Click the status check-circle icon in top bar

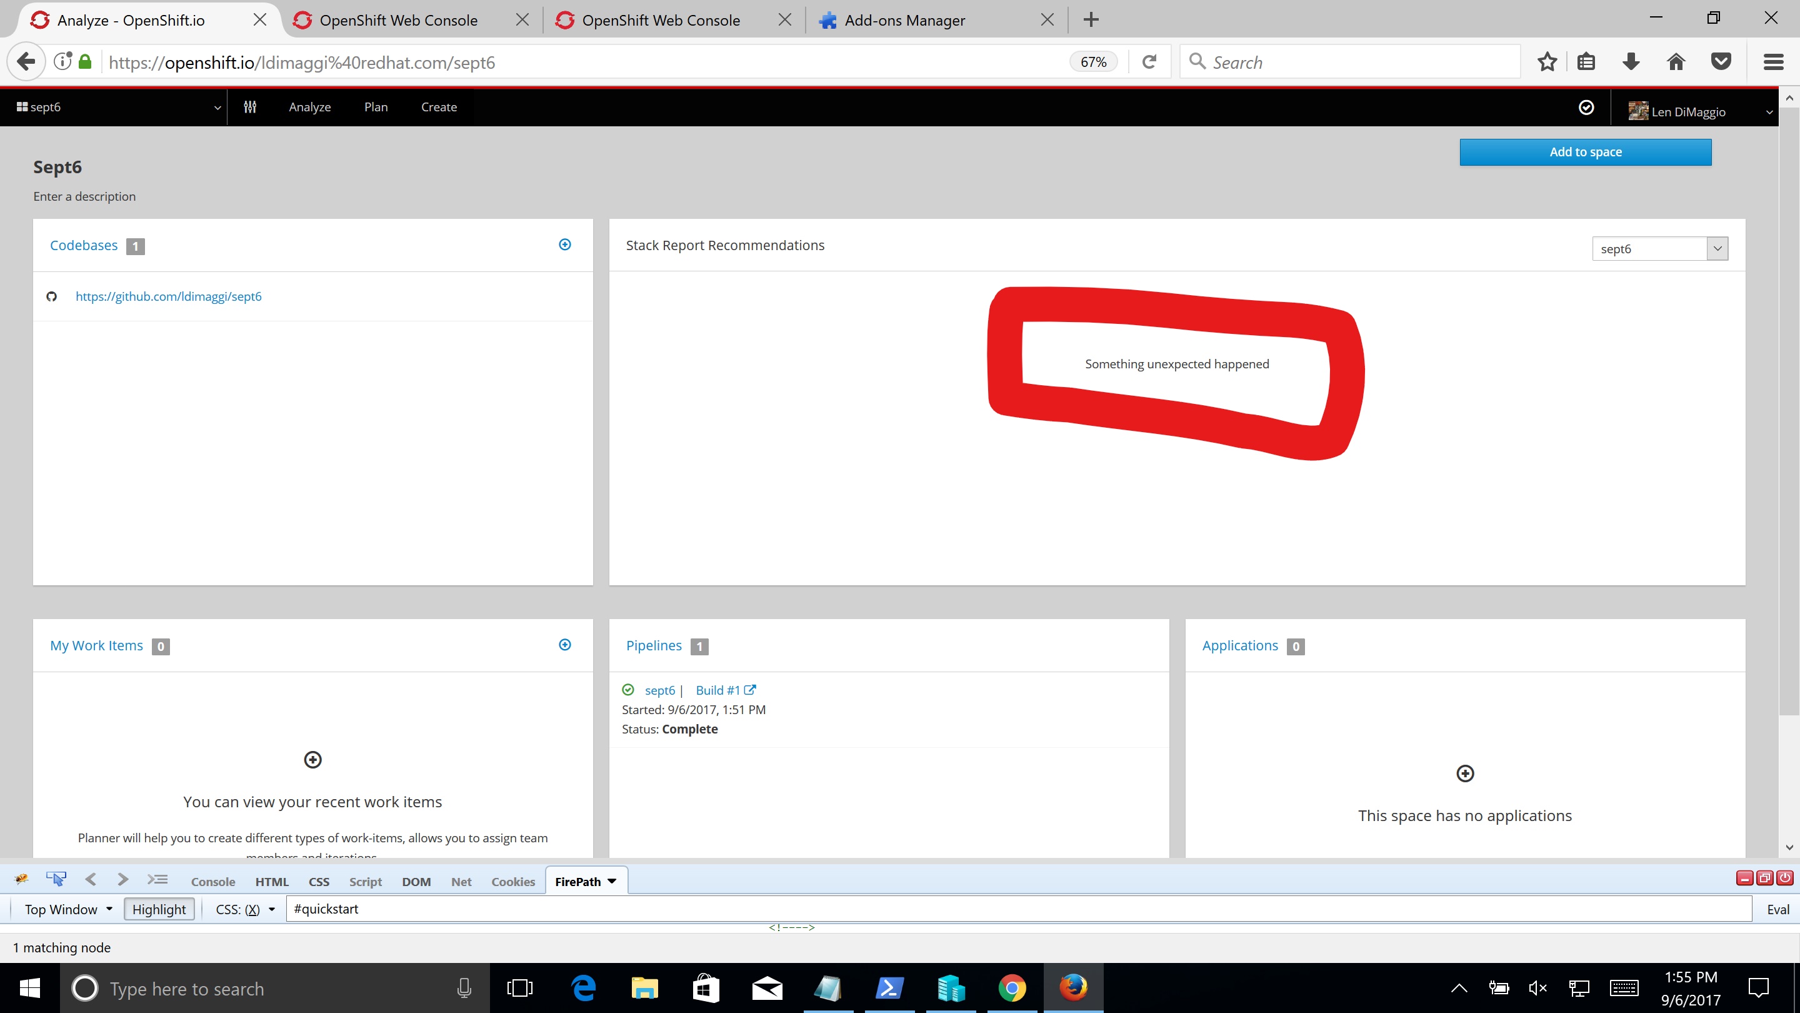pyautogui.click(x=1586, y=107)
